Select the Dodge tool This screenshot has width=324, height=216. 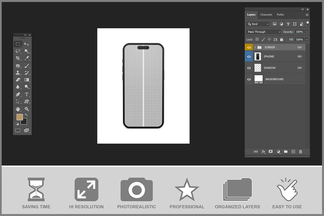27,87
